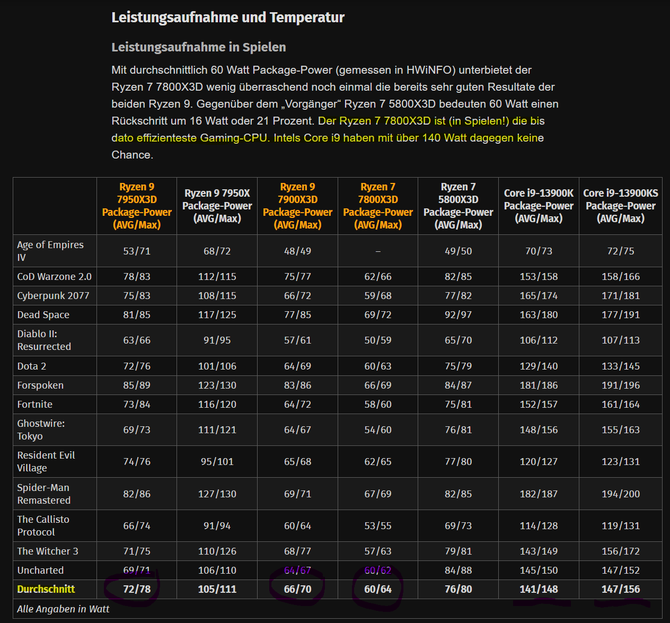Click the 148/156 cell in Ghostwire: Tokyo row
The image size is (670, 623).
tap(539, 429)
